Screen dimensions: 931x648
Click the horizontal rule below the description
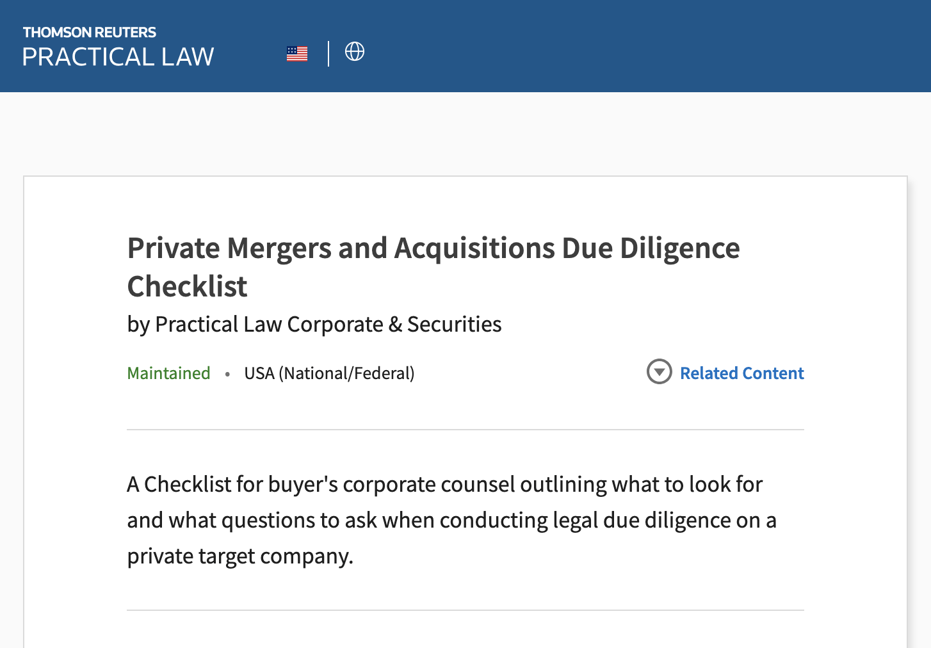coord(465,610)
